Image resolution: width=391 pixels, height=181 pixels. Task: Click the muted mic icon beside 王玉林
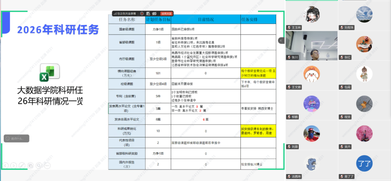[x=289, y=28]
